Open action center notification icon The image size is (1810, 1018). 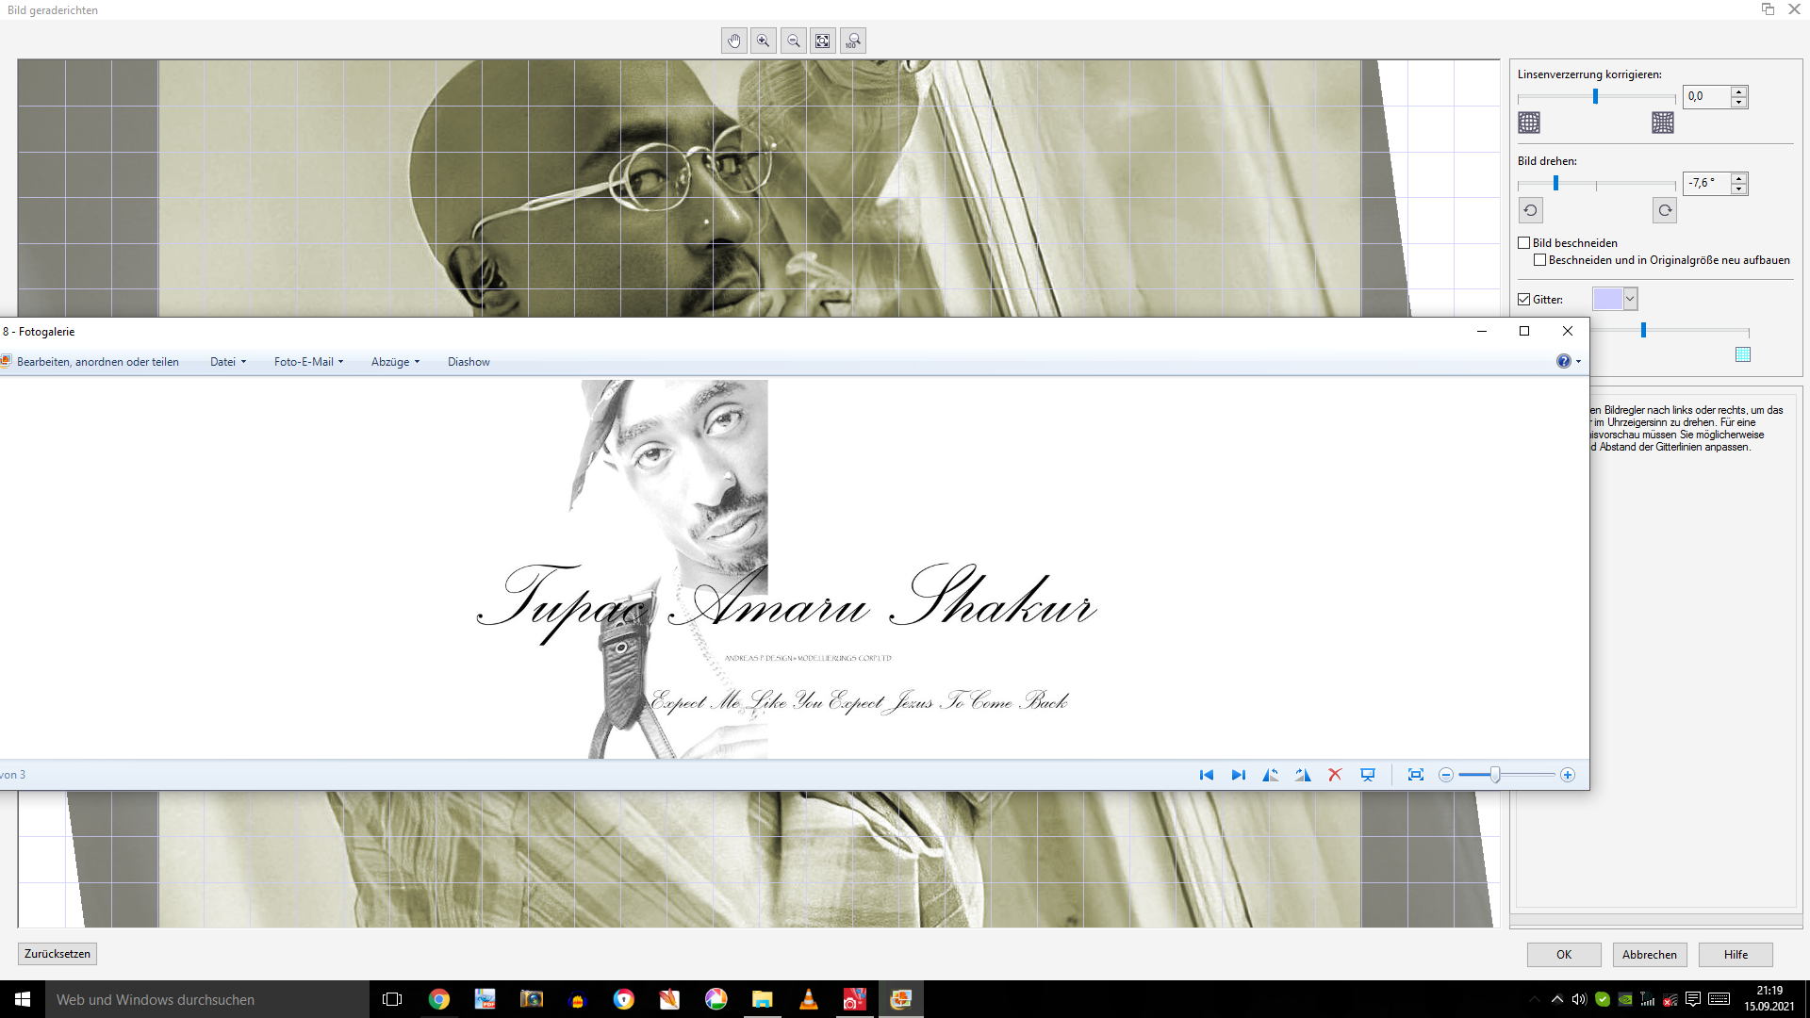1693,999
